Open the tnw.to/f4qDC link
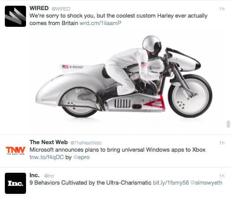The width and height of the screenshot is (231, 200). (47, 157)
